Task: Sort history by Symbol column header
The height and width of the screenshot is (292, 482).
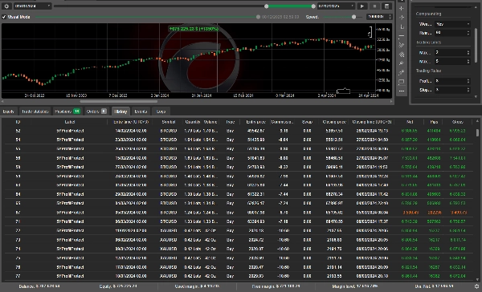Action: pyautogui.click(x=169, y=122)
